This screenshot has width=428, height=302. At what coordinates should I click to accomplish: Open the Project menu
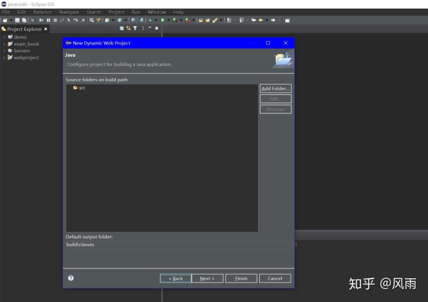pos(117,12)
